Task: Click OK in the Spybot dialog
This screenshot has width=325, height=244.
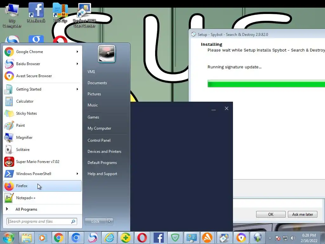Action: pos(271,214)
